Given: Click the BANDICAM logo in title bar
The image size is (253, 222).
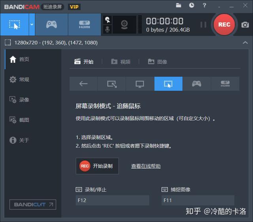Looking at the screenshot, I should pos(22,7).
